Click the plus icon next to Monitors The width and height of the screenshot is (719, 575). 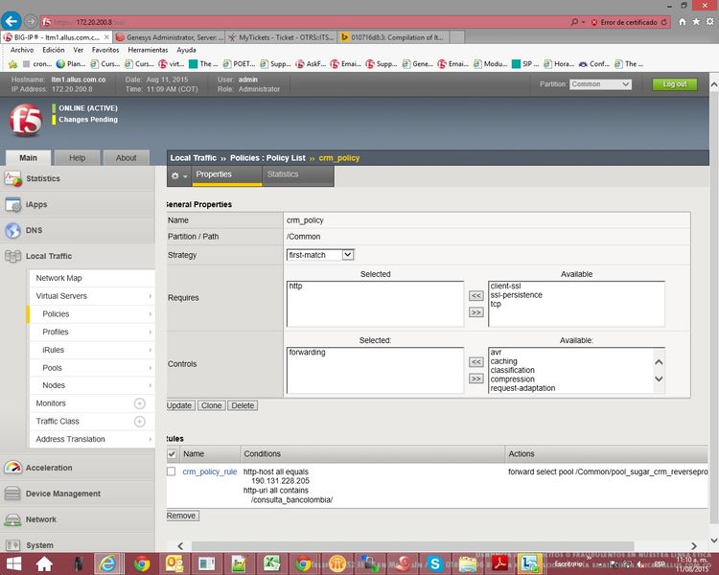[139, 403]
